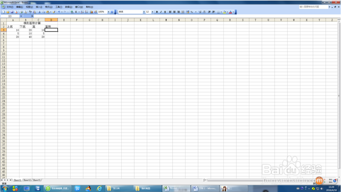Insert a hyperlink via globe icon
Image resolution: width=341 pixels, height=192 pixels.
[x=72, y=12]
